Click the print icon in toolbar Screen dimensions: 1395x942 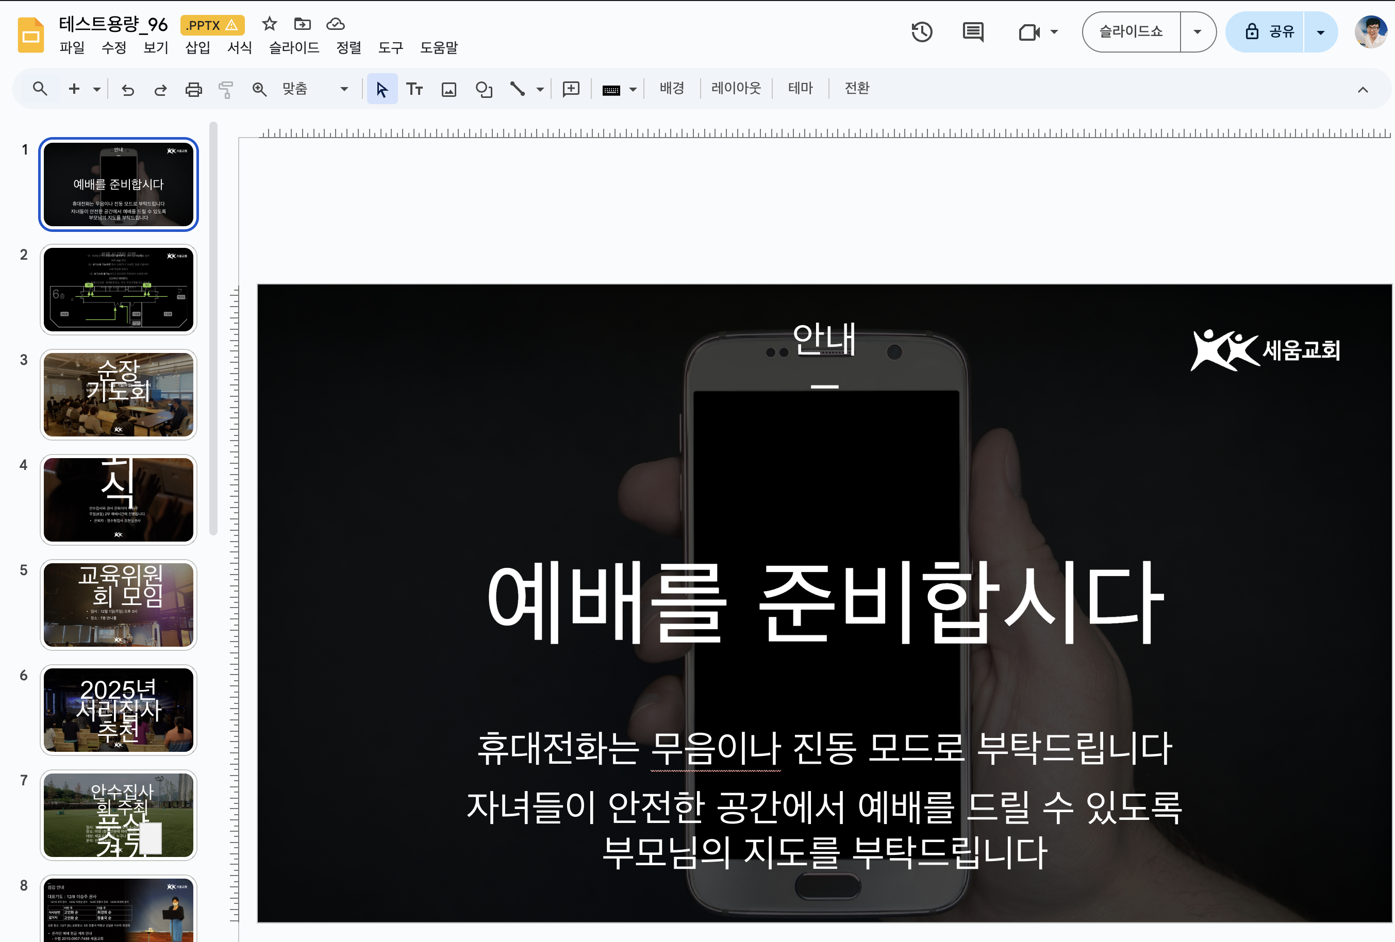(193, 89)
